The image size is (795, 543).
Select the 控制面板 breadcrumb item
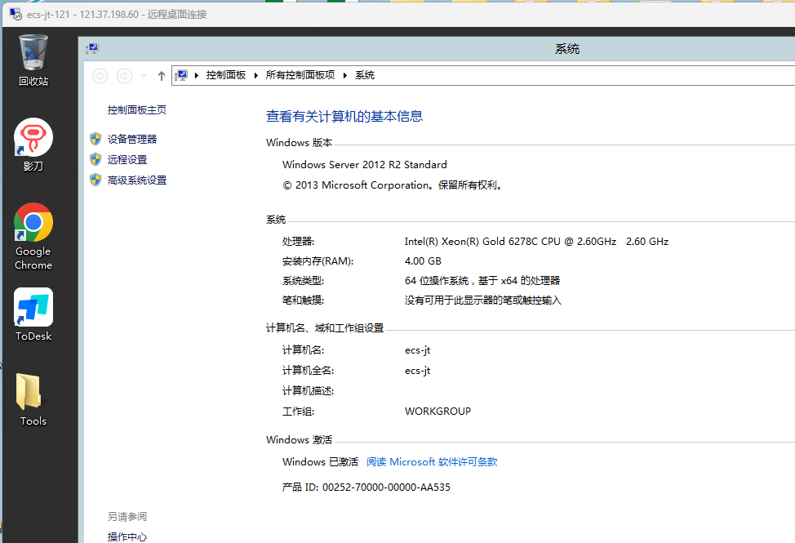click(225, 75)
